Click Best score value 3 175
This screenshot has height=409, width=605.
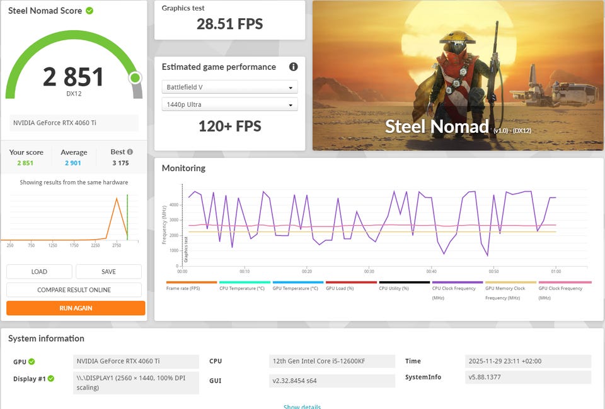pos(120,163)
